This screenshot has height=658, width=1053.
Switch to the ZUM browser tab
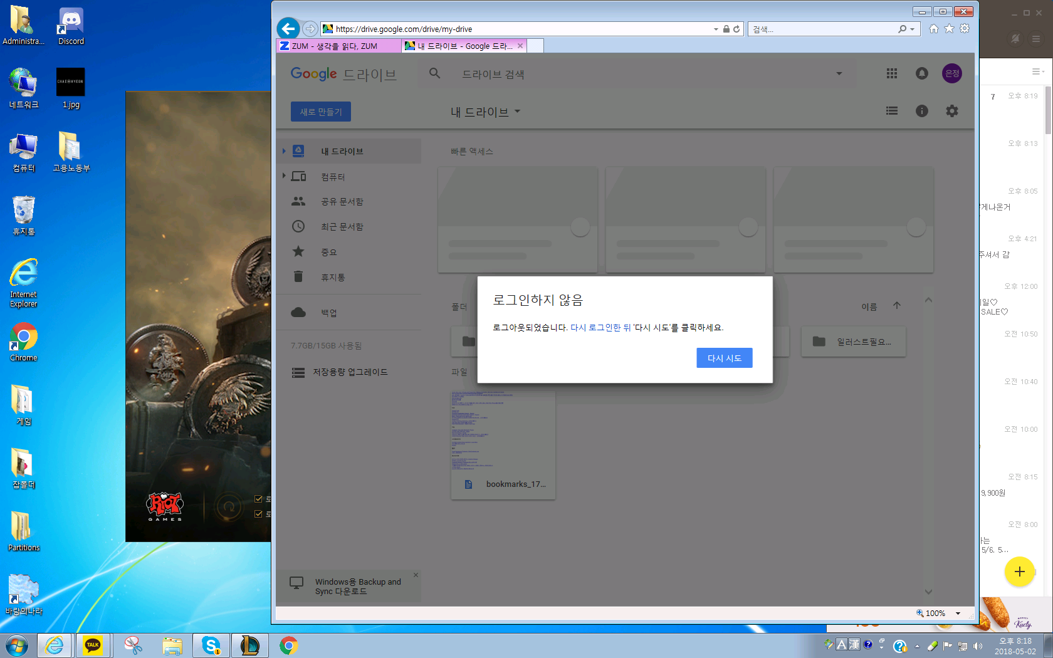pyautogui.click(x=338, y=46)
